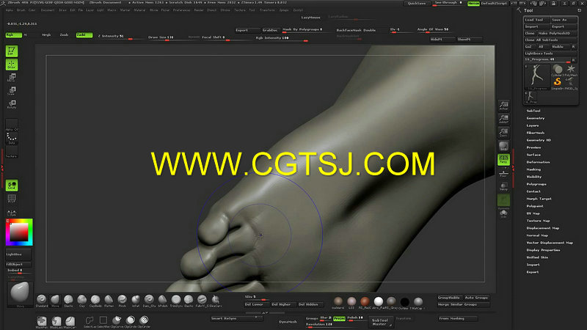The image size is (587, 330).
Task: Select the MaskPen brush icon
Action: [42, 321]
